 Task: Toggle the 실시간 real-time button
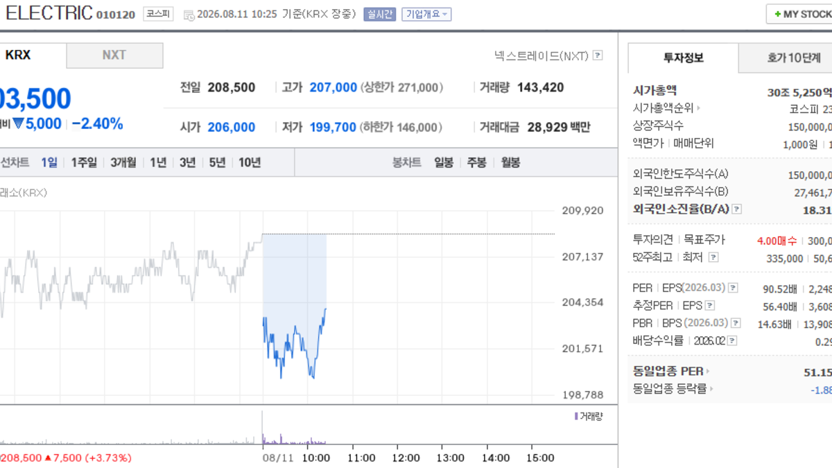[x=379, y=14]
